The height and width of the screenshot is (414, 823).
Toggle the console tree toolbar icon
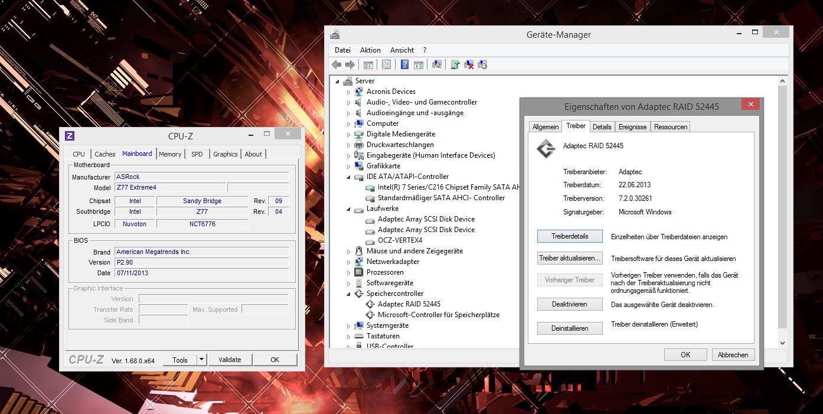(x=368, y=65)
